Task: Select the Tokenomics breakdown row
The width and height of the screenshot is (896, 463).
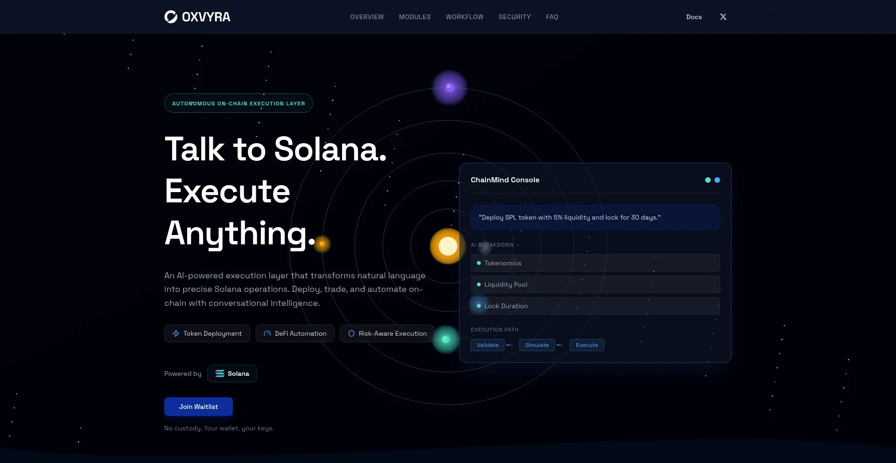Action: (x=595, y=263)
